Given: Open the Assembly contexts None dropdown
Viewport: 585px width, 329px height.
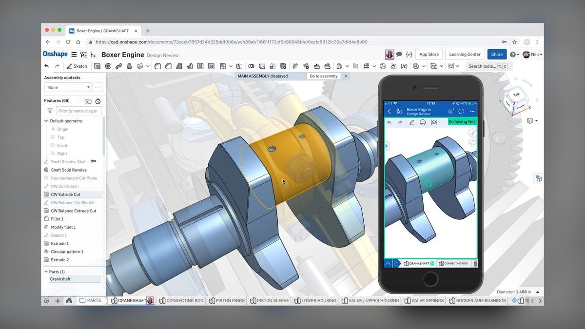Looking at the screenshot, I should (68, 87).
